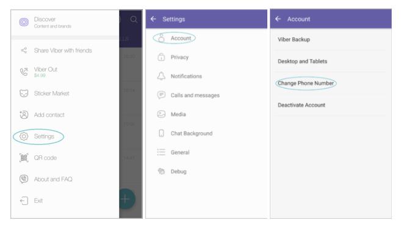The width and height of the screenshot is (401, 239).
Task: Open the Viber Out phone icon
Action: (x=24, y=72)
